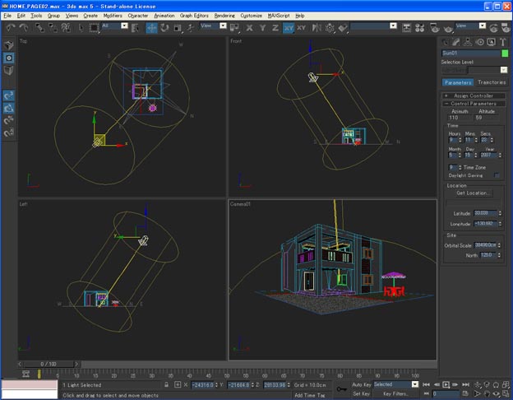This screenshot has height=400, width=513.
Task: Click the Sun01 object name field
Action: pos(471,53)
